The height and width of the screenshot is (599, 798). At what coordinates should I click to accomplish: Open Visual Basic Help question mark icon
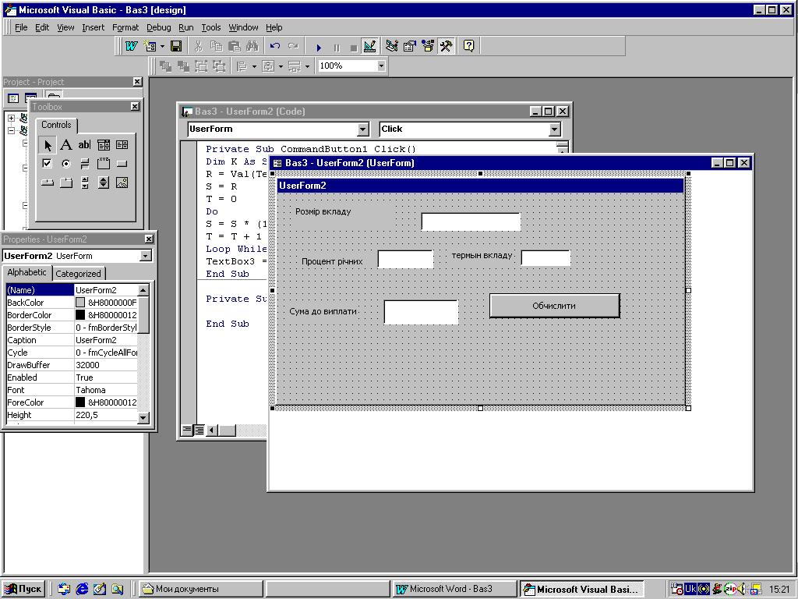pyautogui.click(x=468, y=46)
